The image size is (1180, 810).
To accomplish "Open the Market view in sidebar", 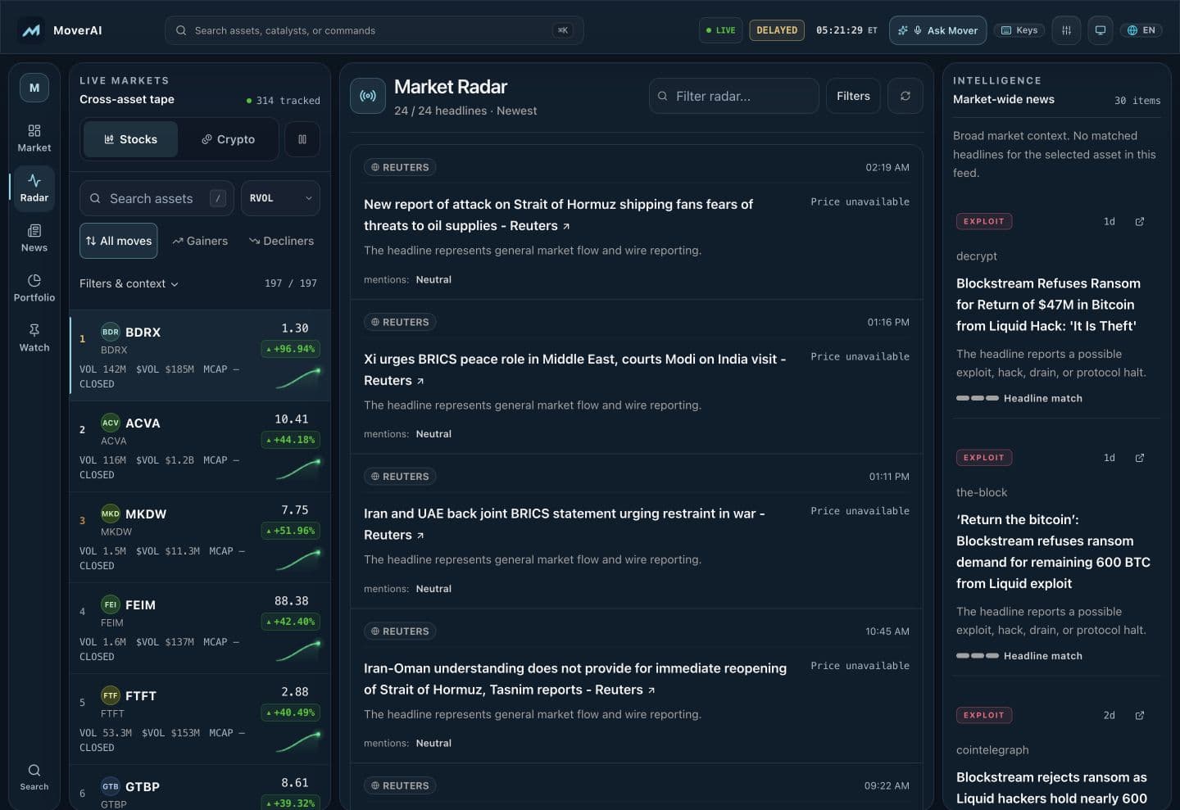I will click(x=34, y=138).
